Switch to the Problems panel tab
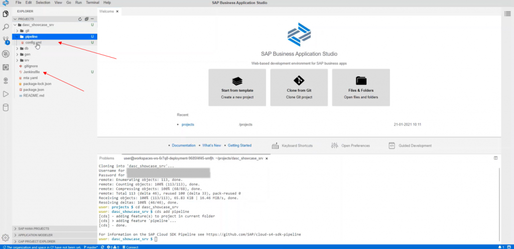Screen dimensions: 514x249 [x=107, y=158]
